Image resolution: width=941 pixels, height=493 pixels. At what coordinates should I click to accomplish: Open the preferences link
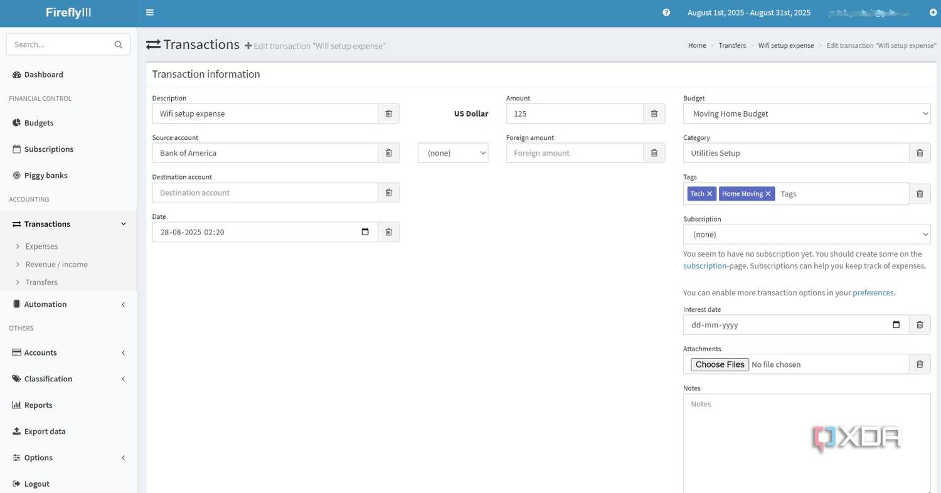point(873,293)
